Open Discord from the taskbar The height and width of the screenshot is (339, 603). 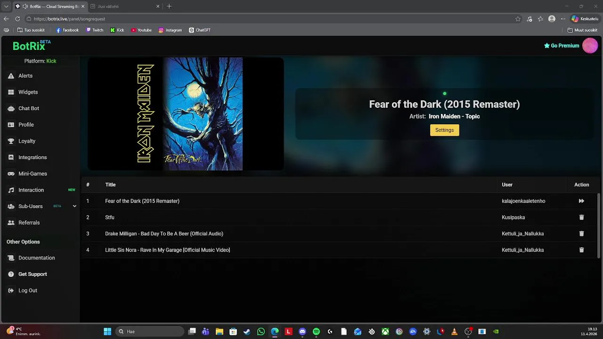click(x=302, y=331)
